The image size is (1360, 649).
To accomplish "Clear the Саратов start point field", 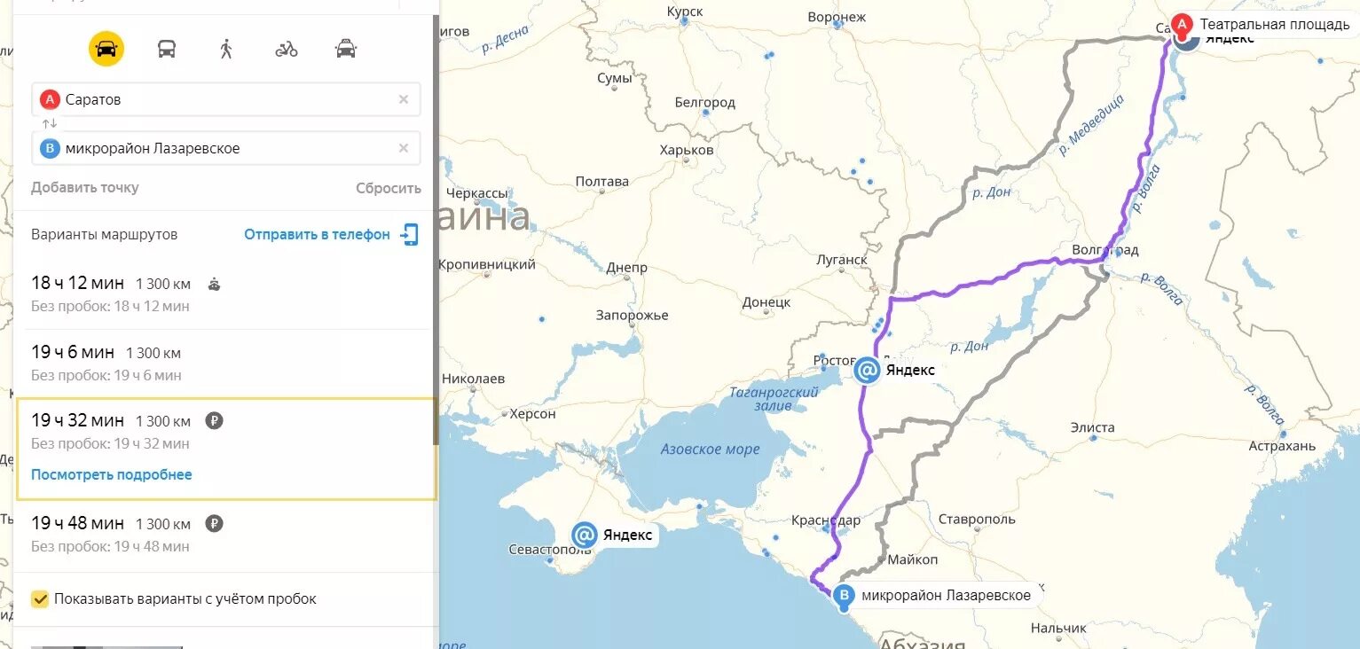I will coord(404,99).
